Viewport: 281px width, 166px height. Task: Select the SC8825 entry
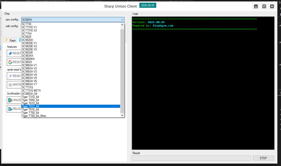point(71,37)
